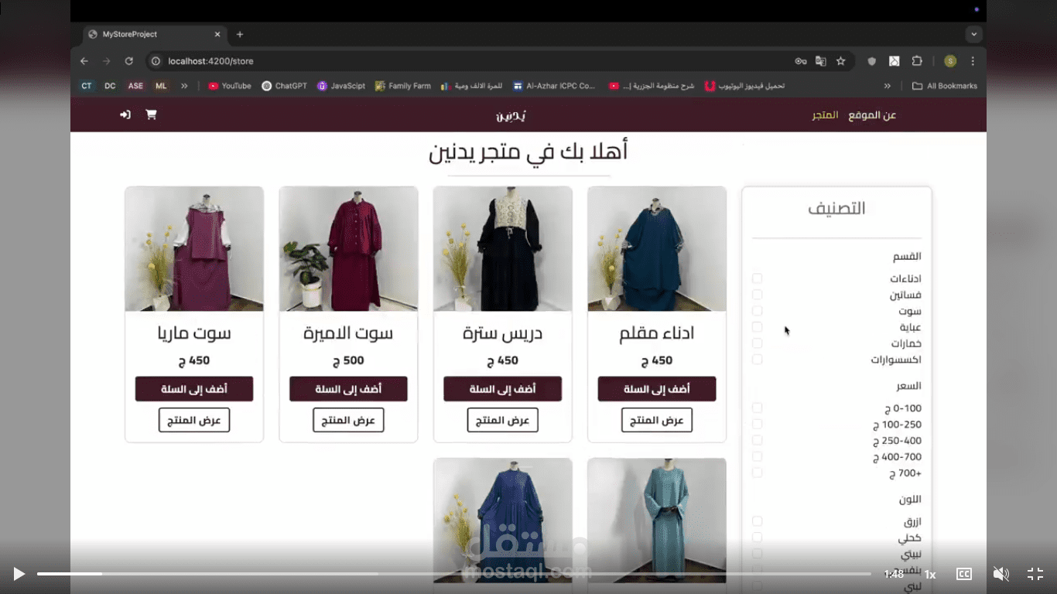Click the localhost:4200/store address bar
The image size is (1057, 594).
[464, 61]
